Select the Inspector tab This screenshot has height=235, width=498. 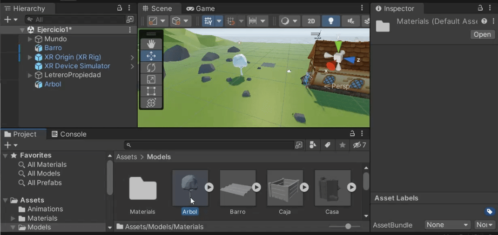click(395, 8)
